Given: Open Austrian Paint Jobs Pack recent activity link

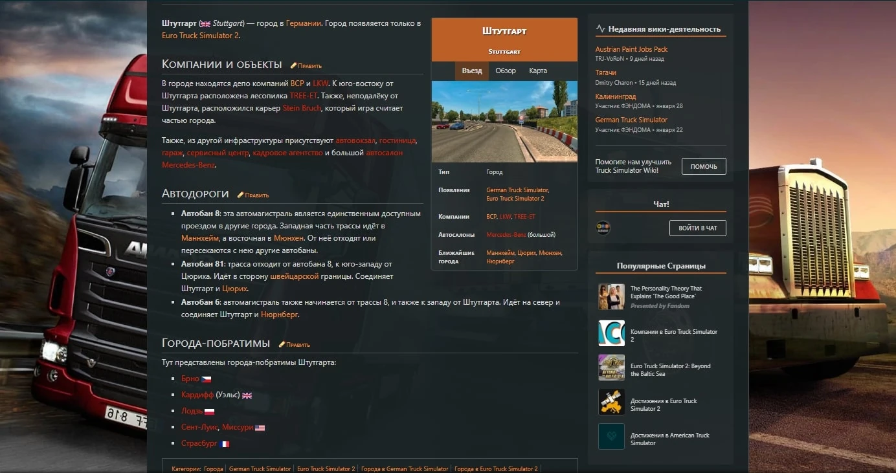Looking at the screenshot, I should coord(631,49).
